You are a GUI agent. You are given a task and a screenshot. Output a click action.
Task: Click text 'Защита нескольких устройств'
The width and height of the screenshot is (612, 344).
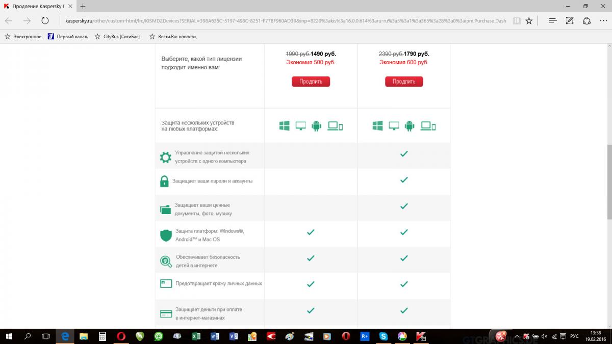198,123
